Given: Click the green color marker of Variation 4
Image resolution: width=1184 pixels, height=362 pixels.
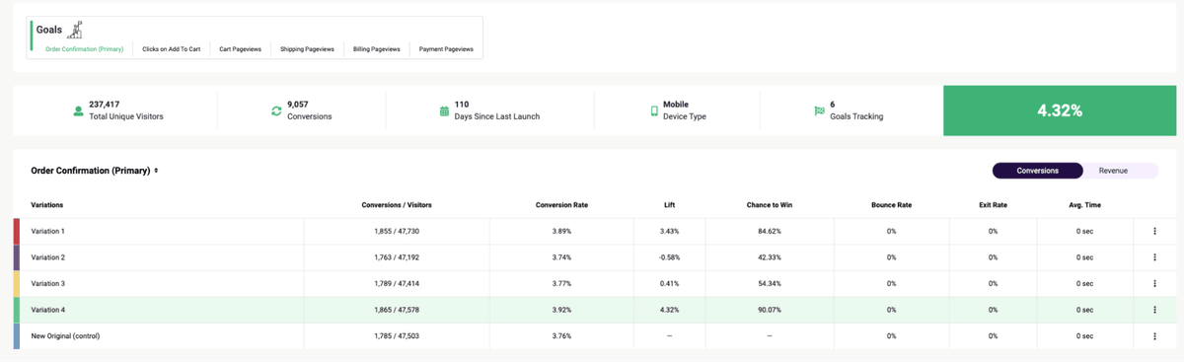Looking at the screenshot, I should point(16,310).
